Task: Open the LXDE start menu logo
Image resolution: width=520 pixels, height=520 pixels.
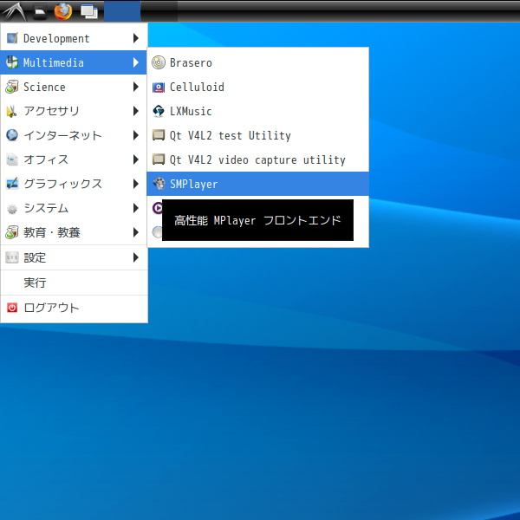Action: tap(14, 11)
